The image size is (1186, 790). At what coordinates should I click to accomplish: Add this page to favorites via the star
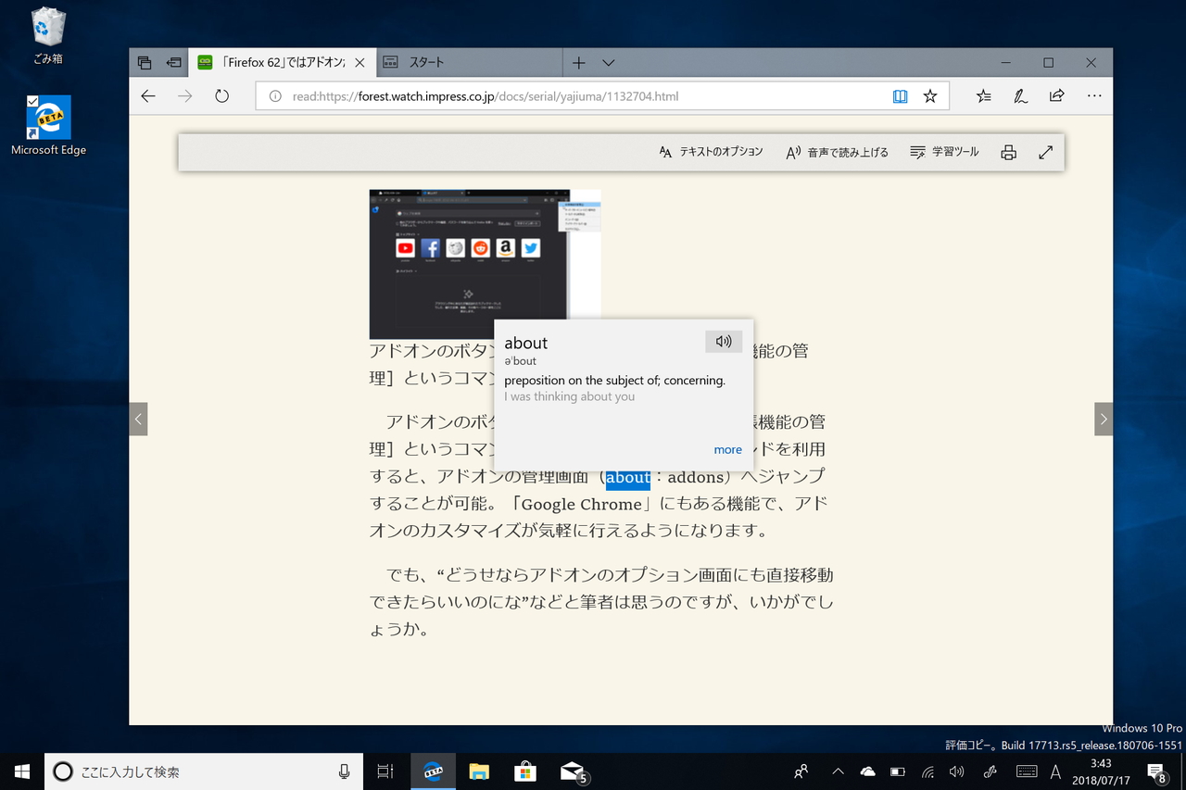click(x=929, y=95)
